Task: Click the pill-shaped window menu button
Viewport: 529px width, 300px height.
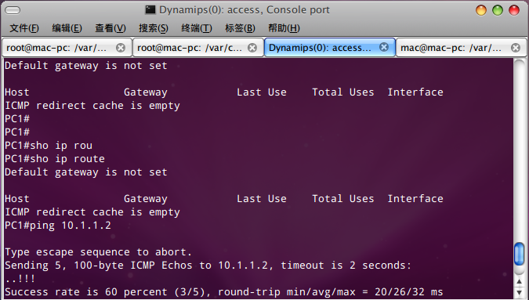Action: pyautogui.click(x=13, y=10)
